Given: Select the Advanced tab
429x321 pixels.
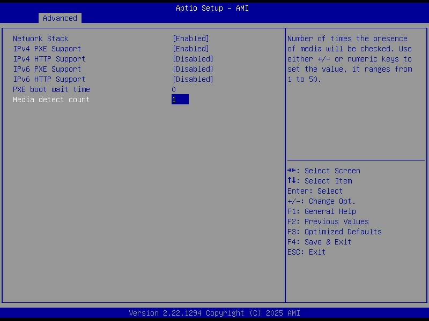Looking at the screenshot, I should [60, 18].
